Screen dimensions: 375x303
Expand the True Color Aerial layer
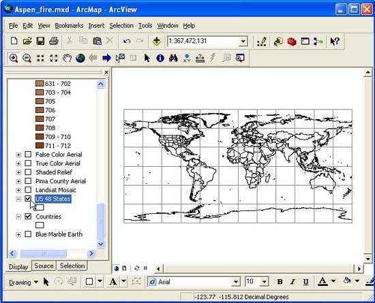18,163
